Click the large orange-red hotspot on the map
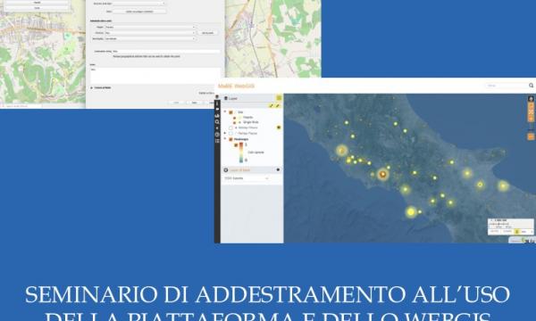 [383, 174]
